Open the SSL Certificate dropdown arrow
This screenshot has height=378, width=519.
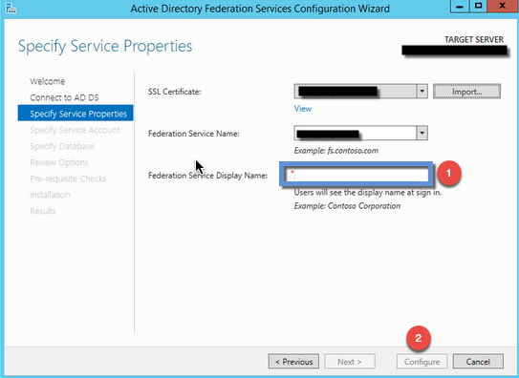[x=422, y=92]
